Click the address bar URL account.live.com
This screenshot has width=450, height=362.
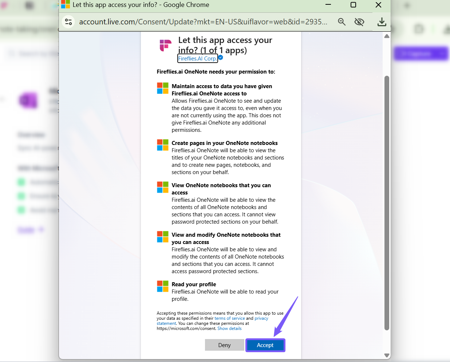pos(203,22)
